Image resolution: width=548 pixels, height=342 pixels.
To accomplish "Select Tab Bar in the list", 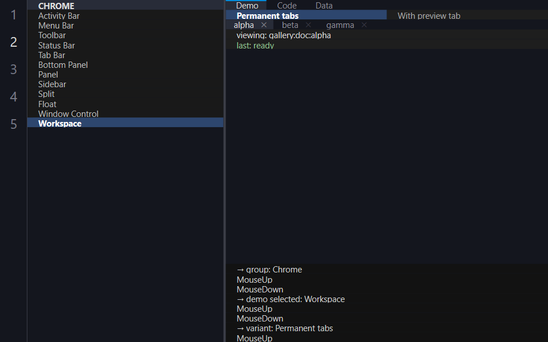I will (125, 55).
